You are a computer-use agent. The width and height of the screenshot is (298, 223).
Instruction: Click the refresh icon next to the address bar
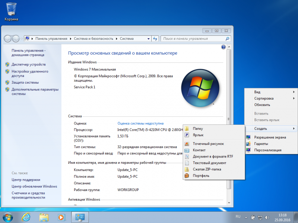(x=155, y=39)
